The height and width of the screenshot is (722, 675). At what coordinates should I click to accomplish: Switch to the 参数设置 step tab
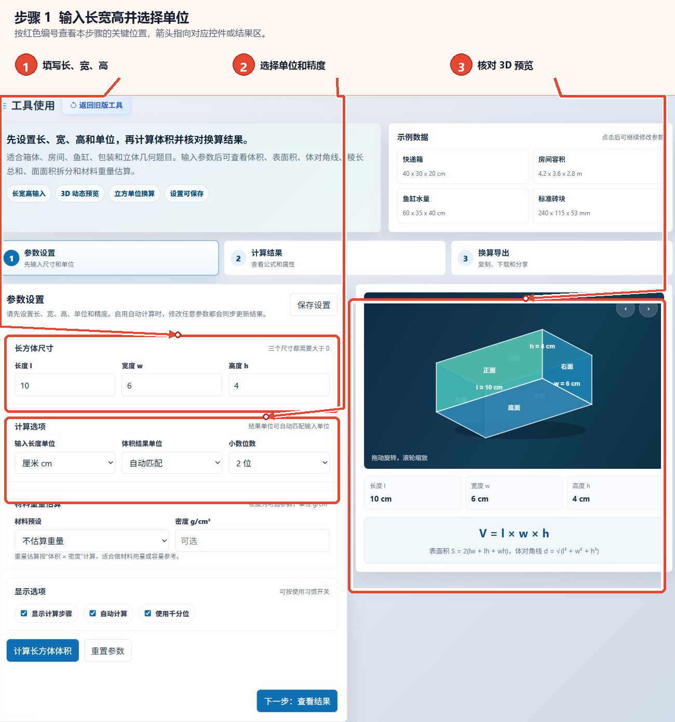111,258
